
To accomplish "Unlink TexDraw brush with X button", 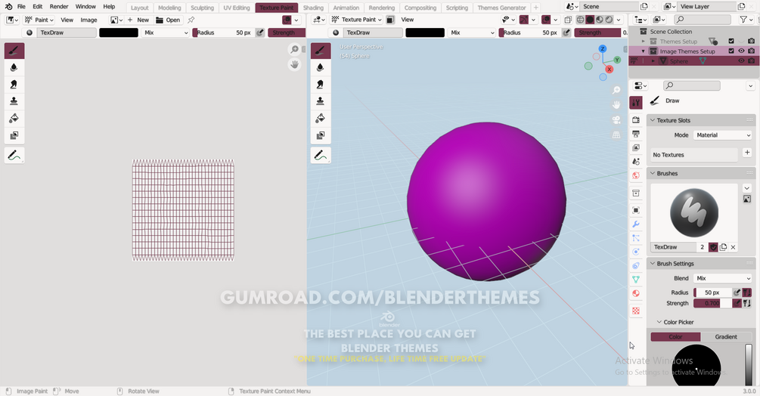I will pos(733,247).
